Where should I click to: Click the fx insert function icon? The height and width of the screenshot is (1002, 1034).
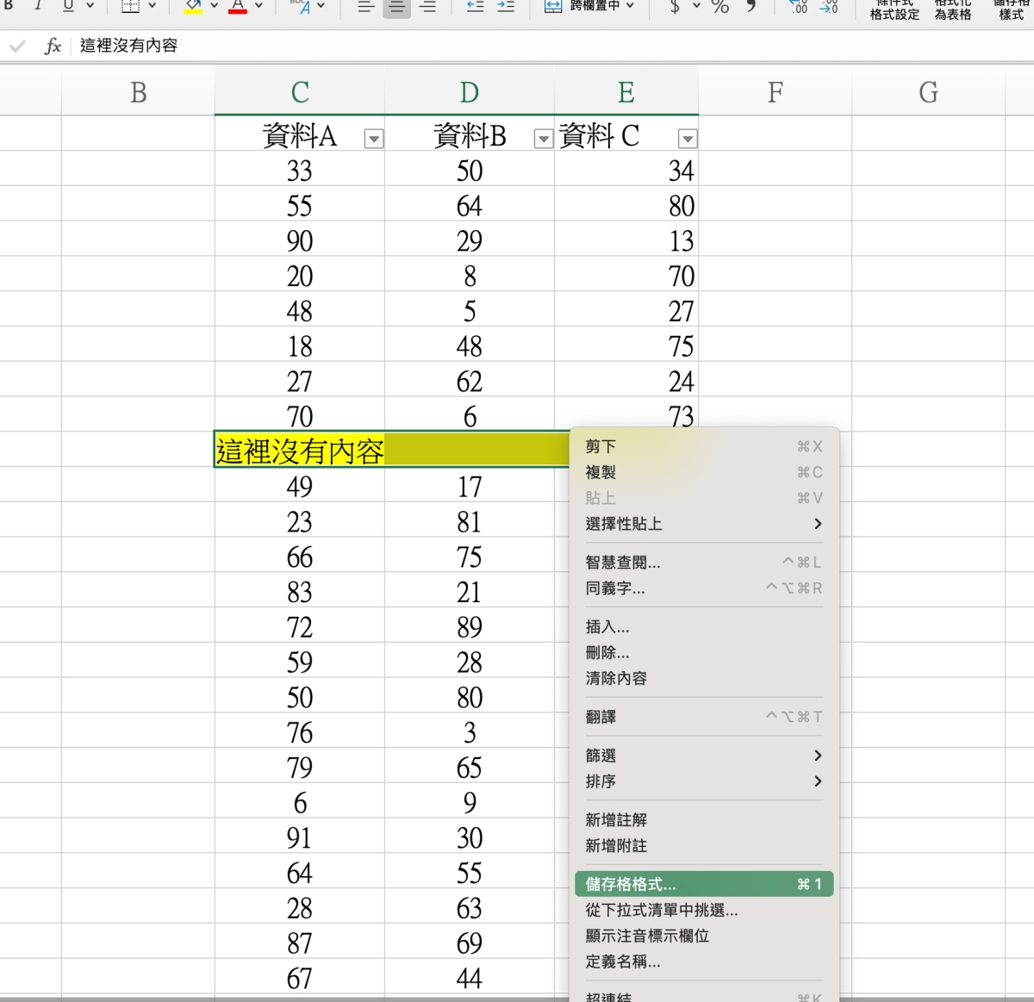tap(53, 46)
